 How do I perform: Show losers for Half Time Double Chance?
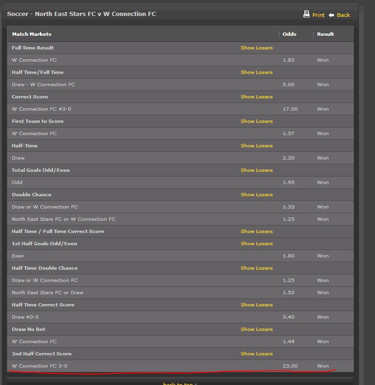click(257, 268)
